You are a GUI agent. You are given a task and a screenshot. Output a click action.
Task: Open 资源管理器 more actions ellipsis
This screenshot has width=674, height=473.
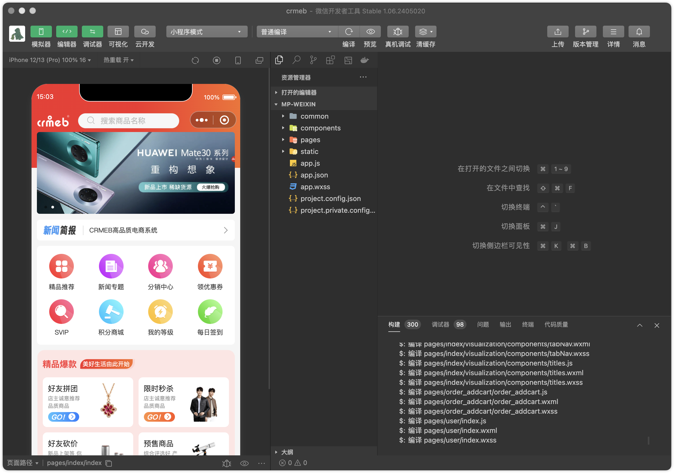[x=363, y=77]
